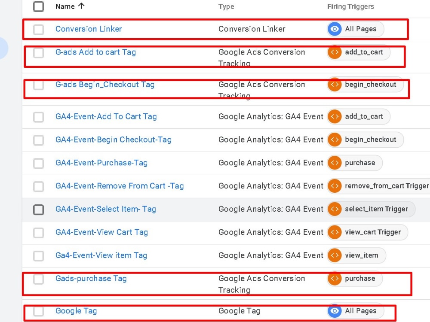Check the G-ads Add to cart Tag checkbox
This screenshot has height=322, width=430.
click(38, 52)
